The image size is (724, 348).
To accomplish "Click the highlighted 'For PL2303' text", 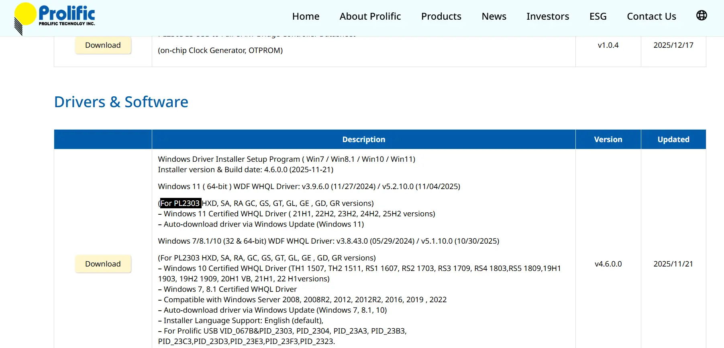I will [180, 203].
